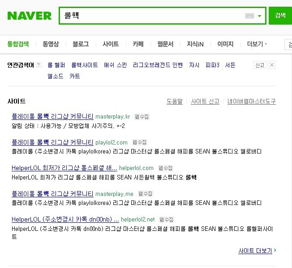Click the question mark help icon beside 연관검색어
This screenshot has width=292, height=268.
tap(39, 65)
